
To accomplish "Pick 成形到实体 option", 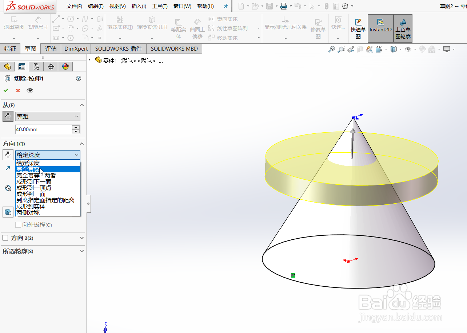I will (x=48, y=207).
